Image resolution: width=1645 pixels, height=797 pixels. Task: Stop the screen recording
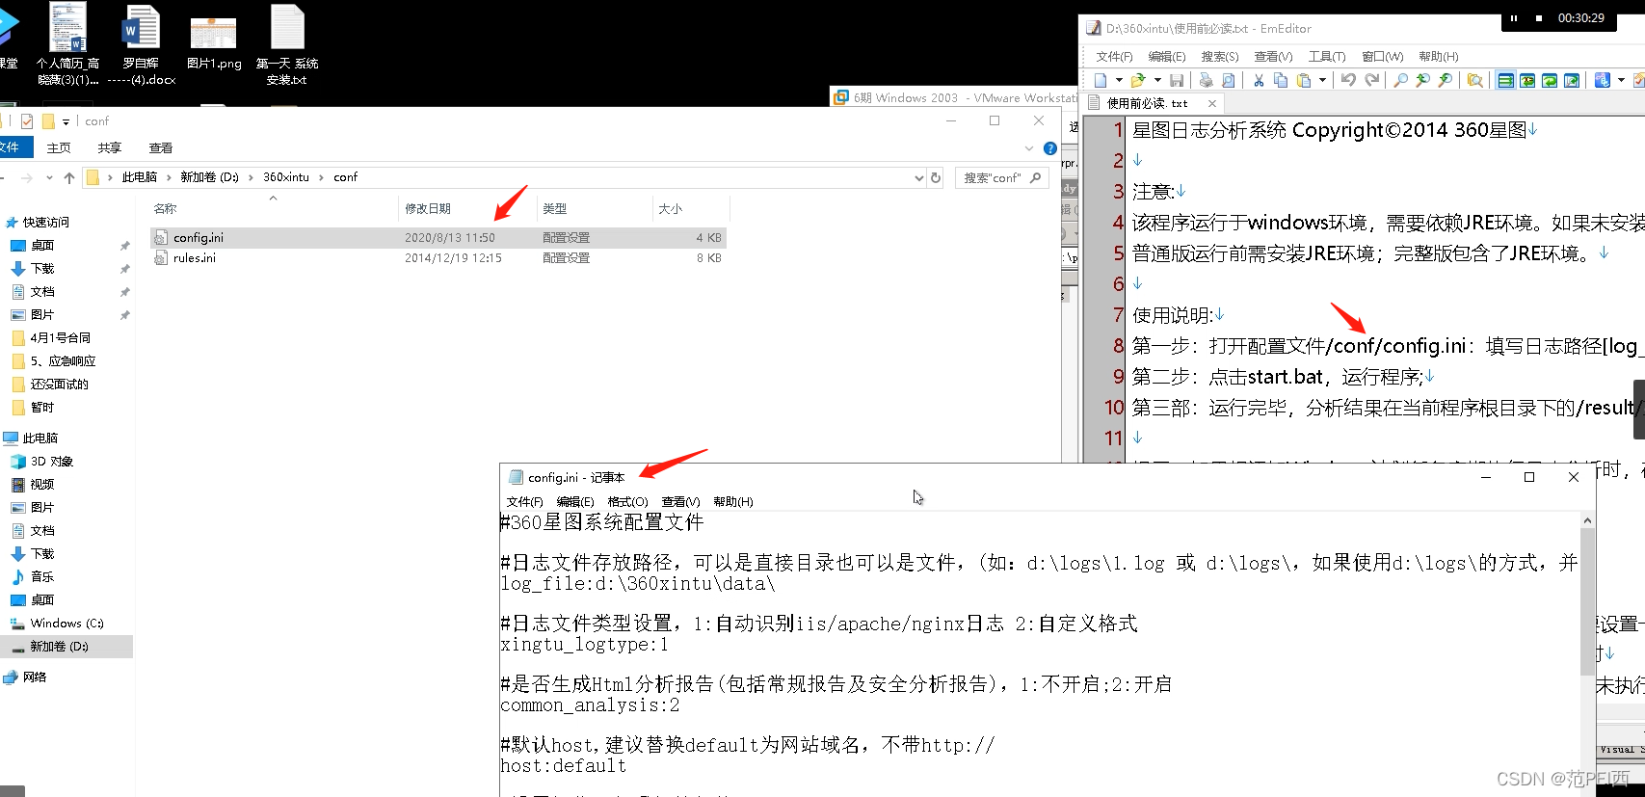click(x=1539, y=18)
